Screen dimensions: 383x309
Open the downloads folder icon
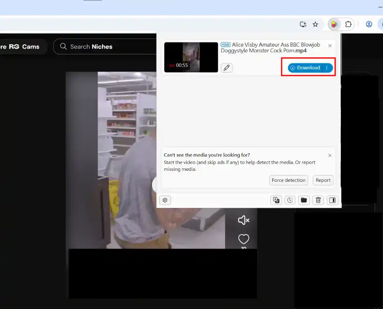click(304, 200)
